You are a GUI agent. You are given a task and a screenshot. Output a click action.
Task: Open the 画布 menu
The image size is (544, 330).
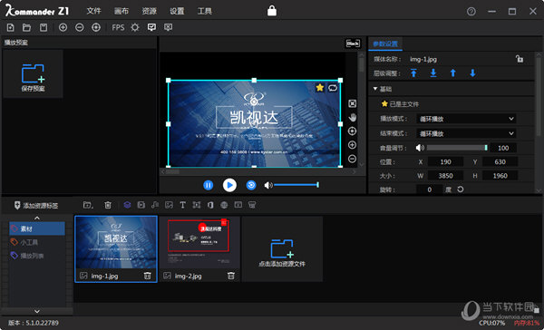point(121,11)
